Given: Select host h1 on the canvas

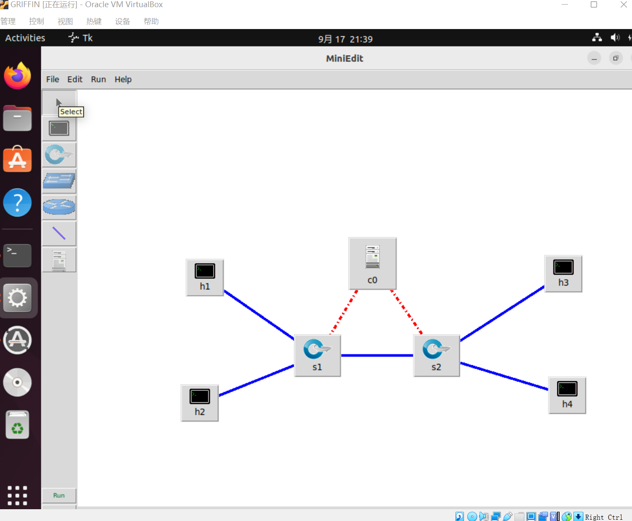Looking at the screenshot, I should (x=205, y=278).
